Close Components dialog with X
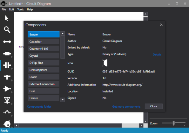Image resolution: width=189 pixels, height=133 pixels. point(161,25)
